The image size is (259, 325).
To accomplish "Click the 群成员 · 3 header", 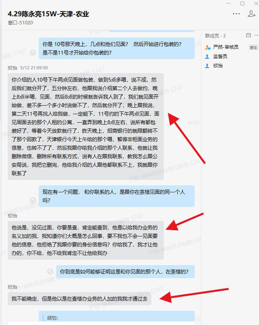I will (215, 36).
